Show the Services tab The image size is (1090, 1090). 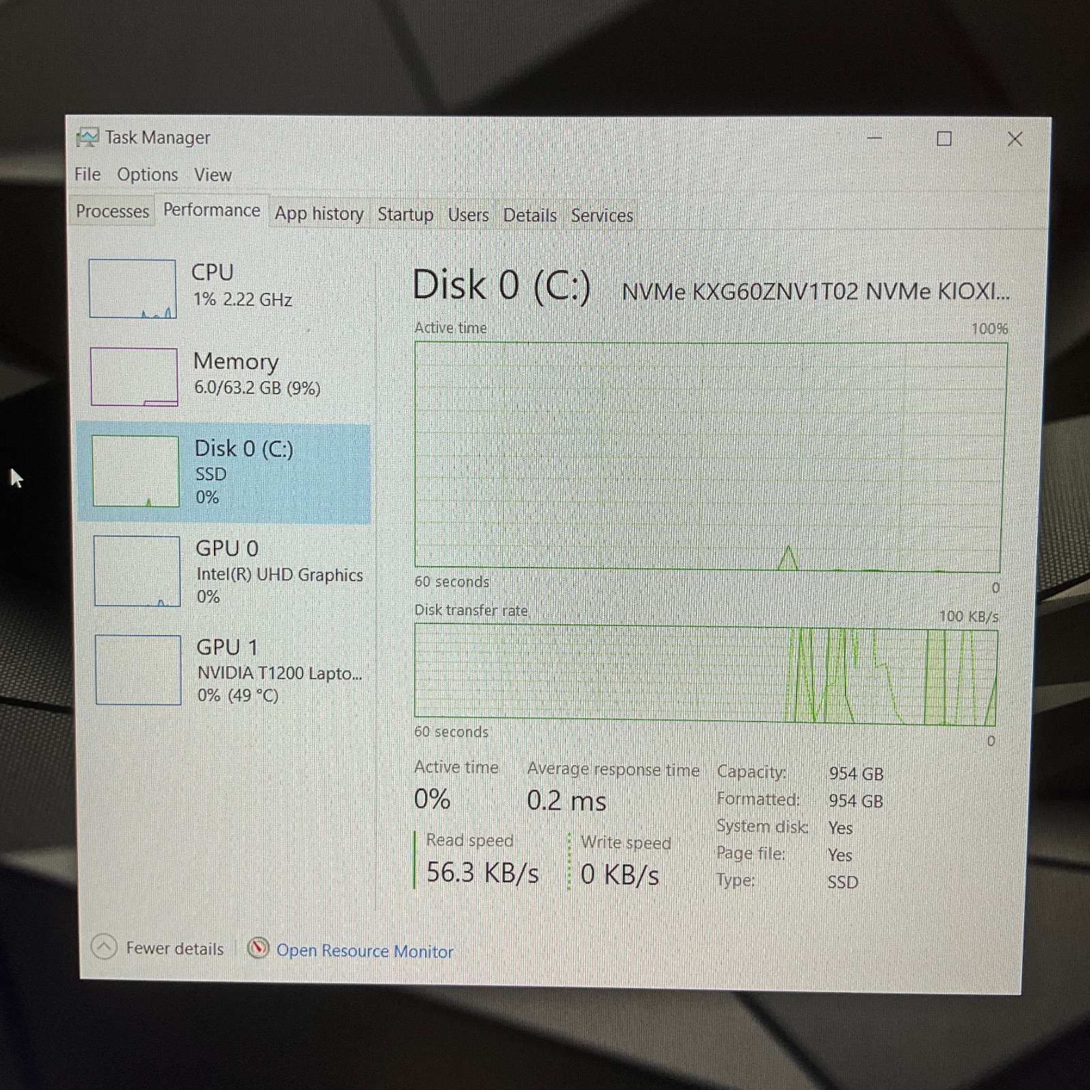[602, 215]
